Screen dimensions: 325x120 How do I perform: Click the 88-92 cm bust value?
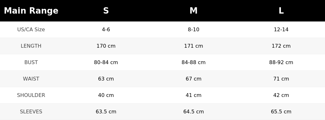coord(281,62)
